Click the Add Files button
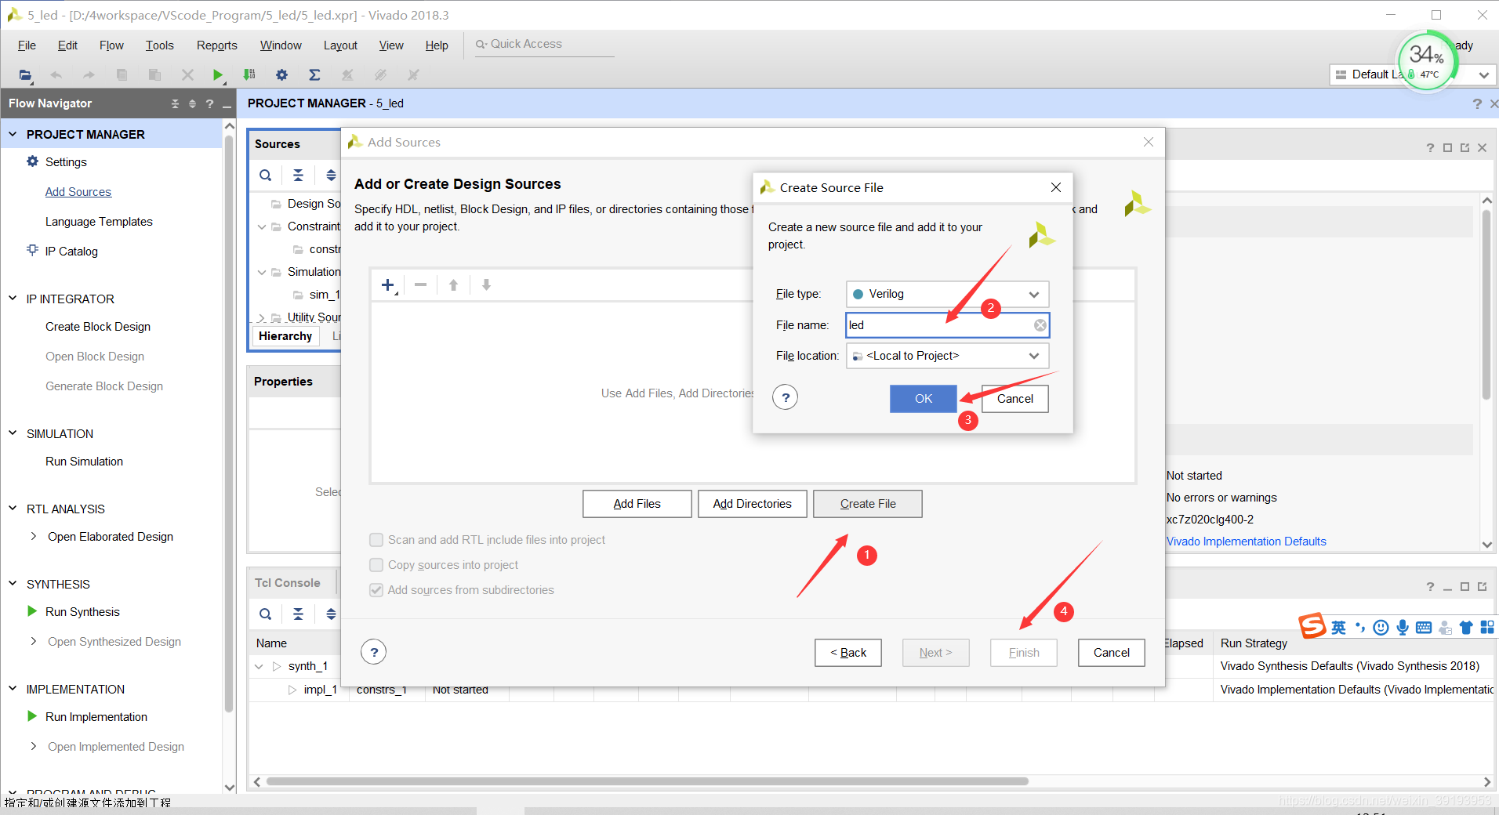 [637, 504]
